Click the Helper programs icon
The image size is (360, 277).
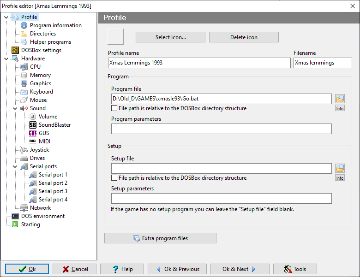(24, 42)
